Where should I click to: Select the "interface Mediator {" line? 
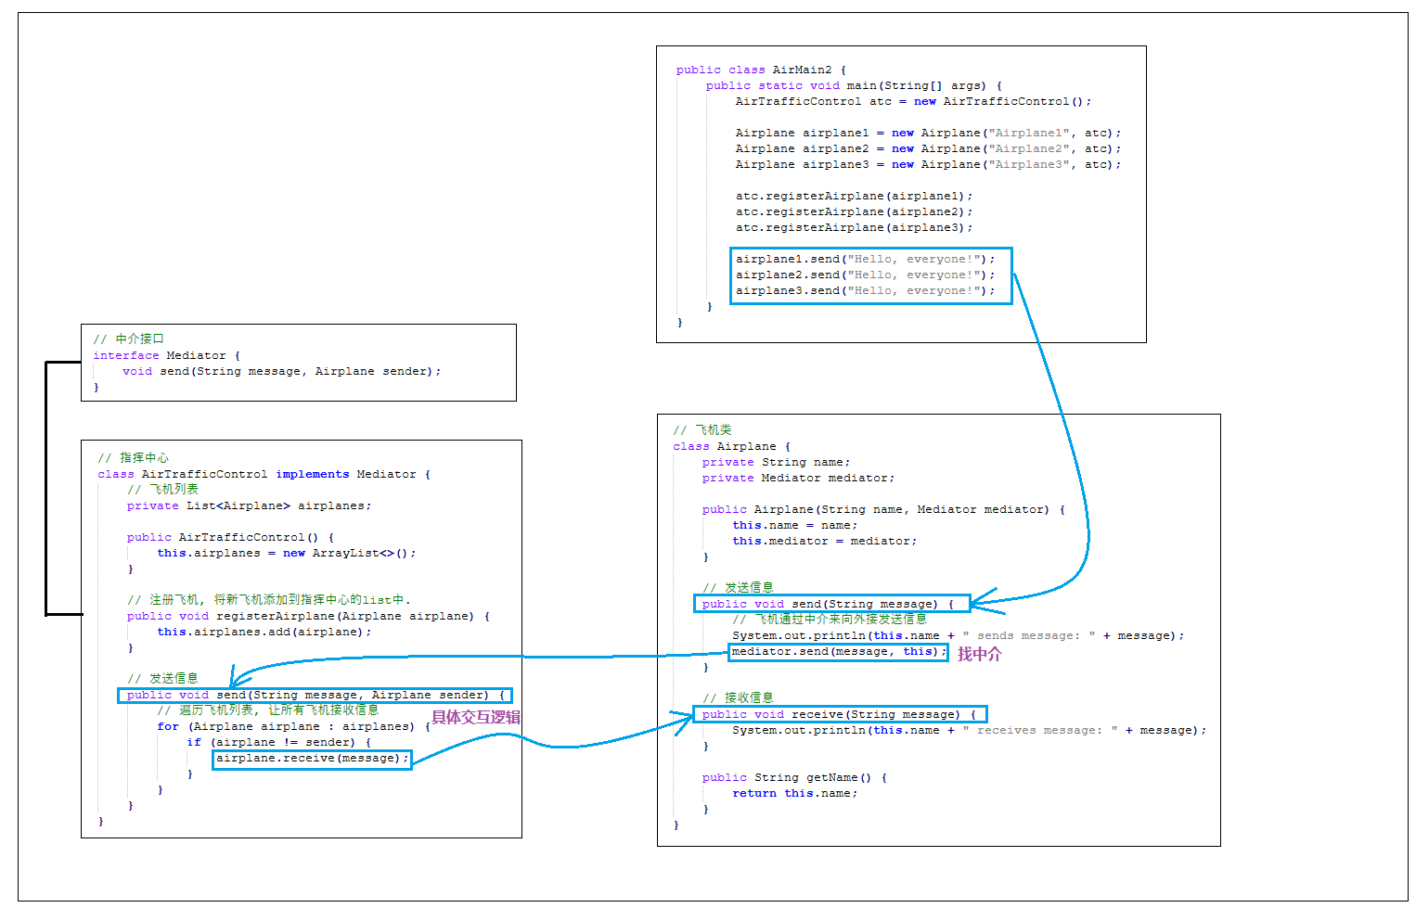[166, 355]
